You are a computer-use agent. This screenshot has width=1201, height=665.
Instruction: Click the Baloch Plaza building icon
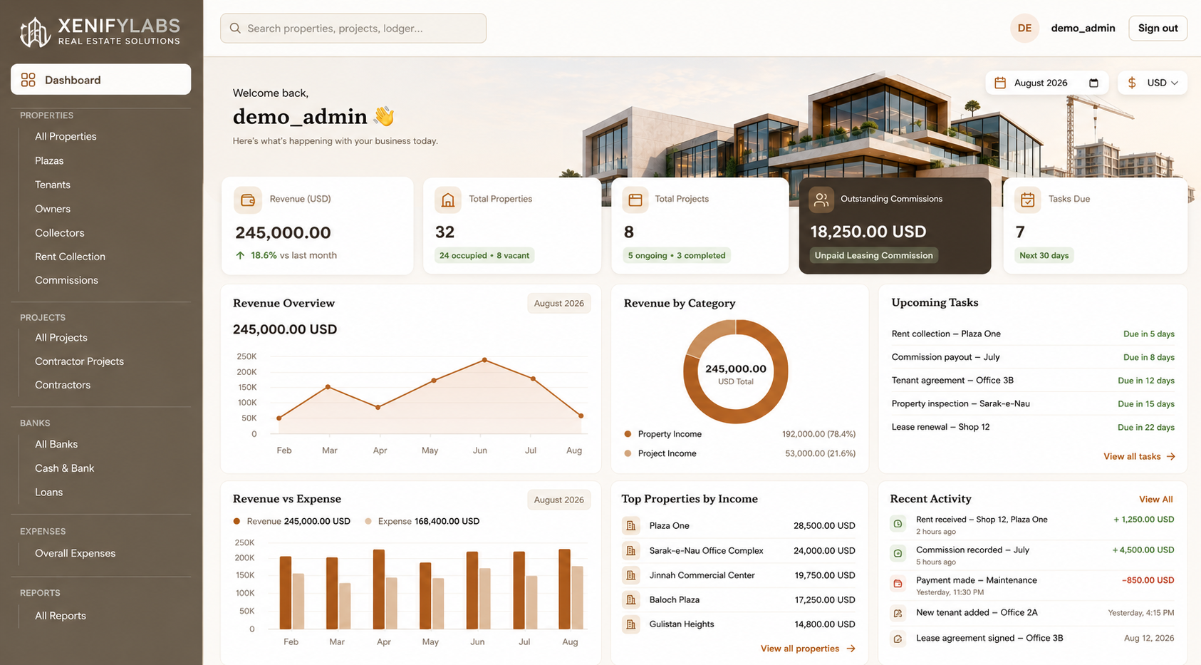point(631,600)
